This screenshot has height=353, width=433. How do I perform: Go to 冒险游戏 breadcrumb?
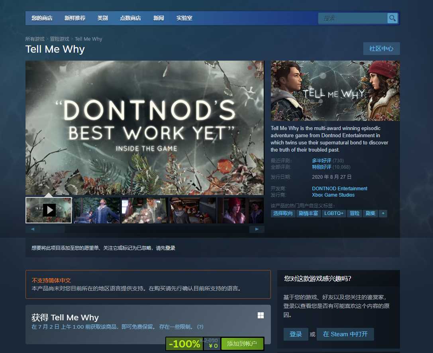click(59, 39)
